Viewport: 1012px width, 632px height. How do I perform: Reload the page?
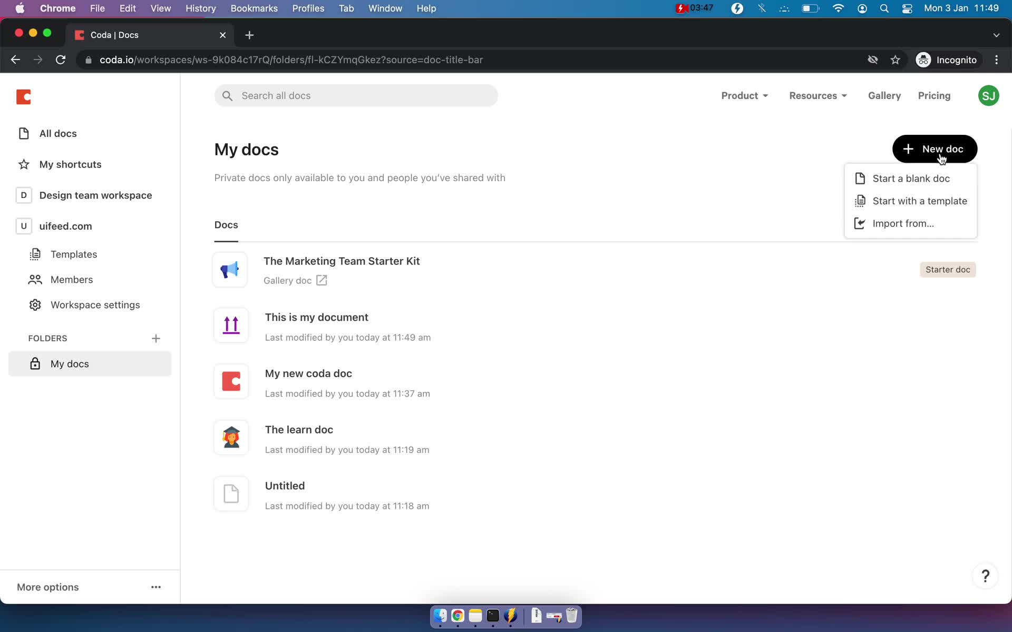click(61, 60)
